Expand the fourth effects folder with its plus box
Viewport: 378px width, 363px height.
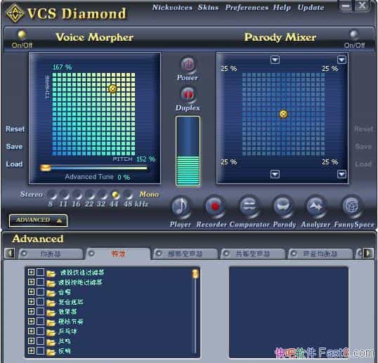(x=31, y=302)
